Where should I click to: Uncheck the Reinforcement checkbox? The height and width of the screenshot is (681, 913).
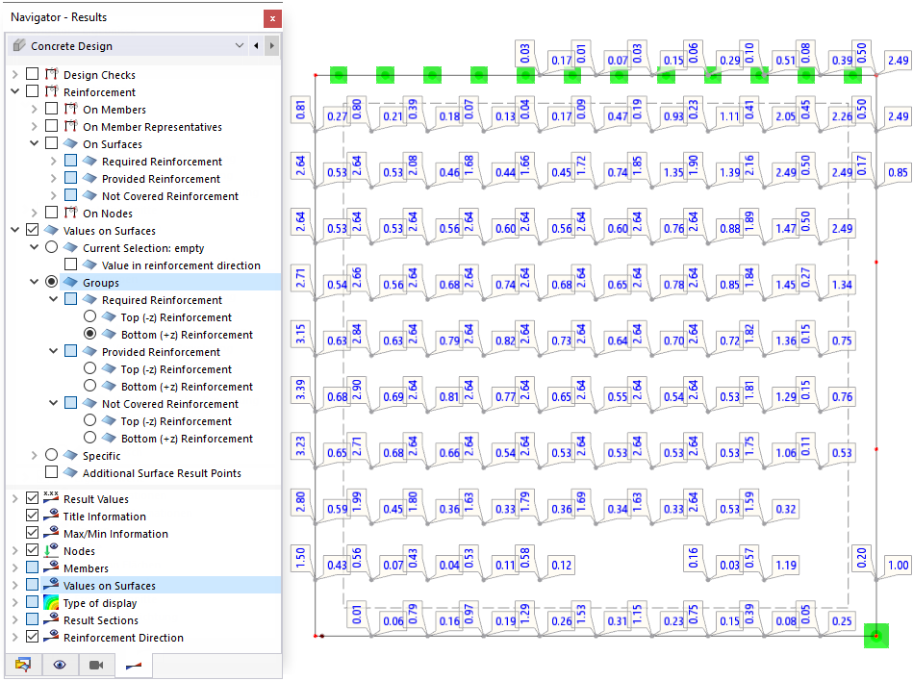point(35,91)
